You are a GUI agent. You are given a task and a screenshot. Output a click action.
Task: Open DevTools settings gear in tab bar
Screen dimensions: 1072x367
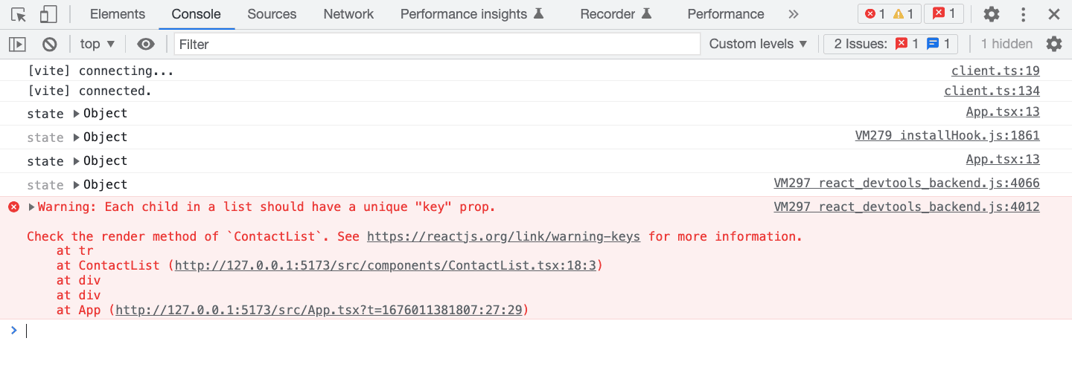pyautogui.click(x=991, y=14)
